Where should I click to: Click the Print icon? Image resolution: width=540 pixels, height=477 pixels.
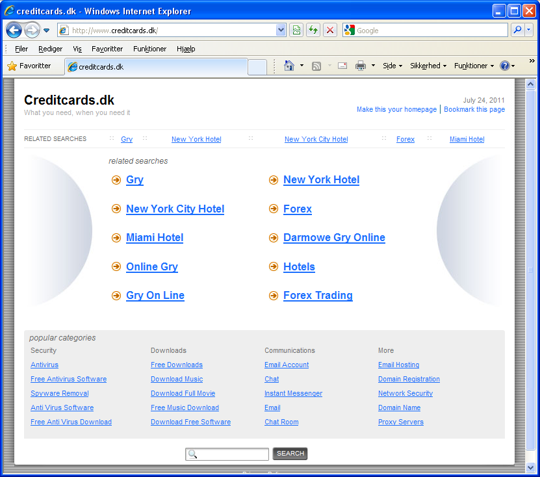(x=361, y=66)
